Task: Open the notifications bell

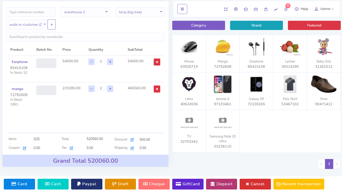Action: (x=286, y=9)
